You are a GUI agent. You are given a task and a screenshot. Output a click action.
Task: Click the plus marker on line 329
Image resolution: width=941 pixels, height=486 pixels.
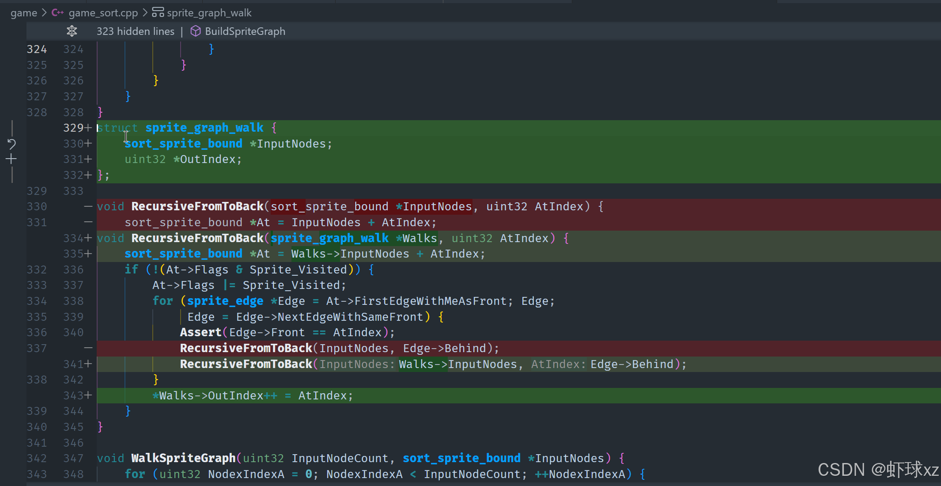click(88, 128)
